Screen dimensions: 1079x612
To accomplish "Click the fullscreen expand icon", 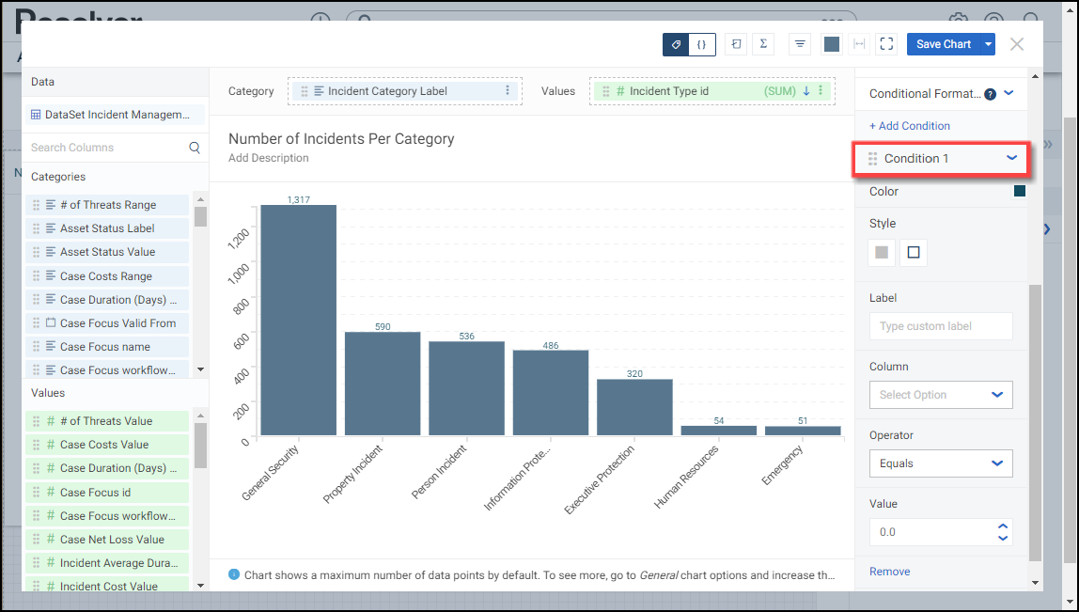I will [885, 44].
